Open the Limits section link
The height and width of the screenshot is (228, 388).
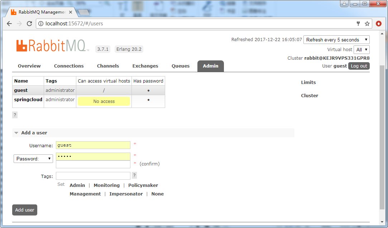coord(308,83)
